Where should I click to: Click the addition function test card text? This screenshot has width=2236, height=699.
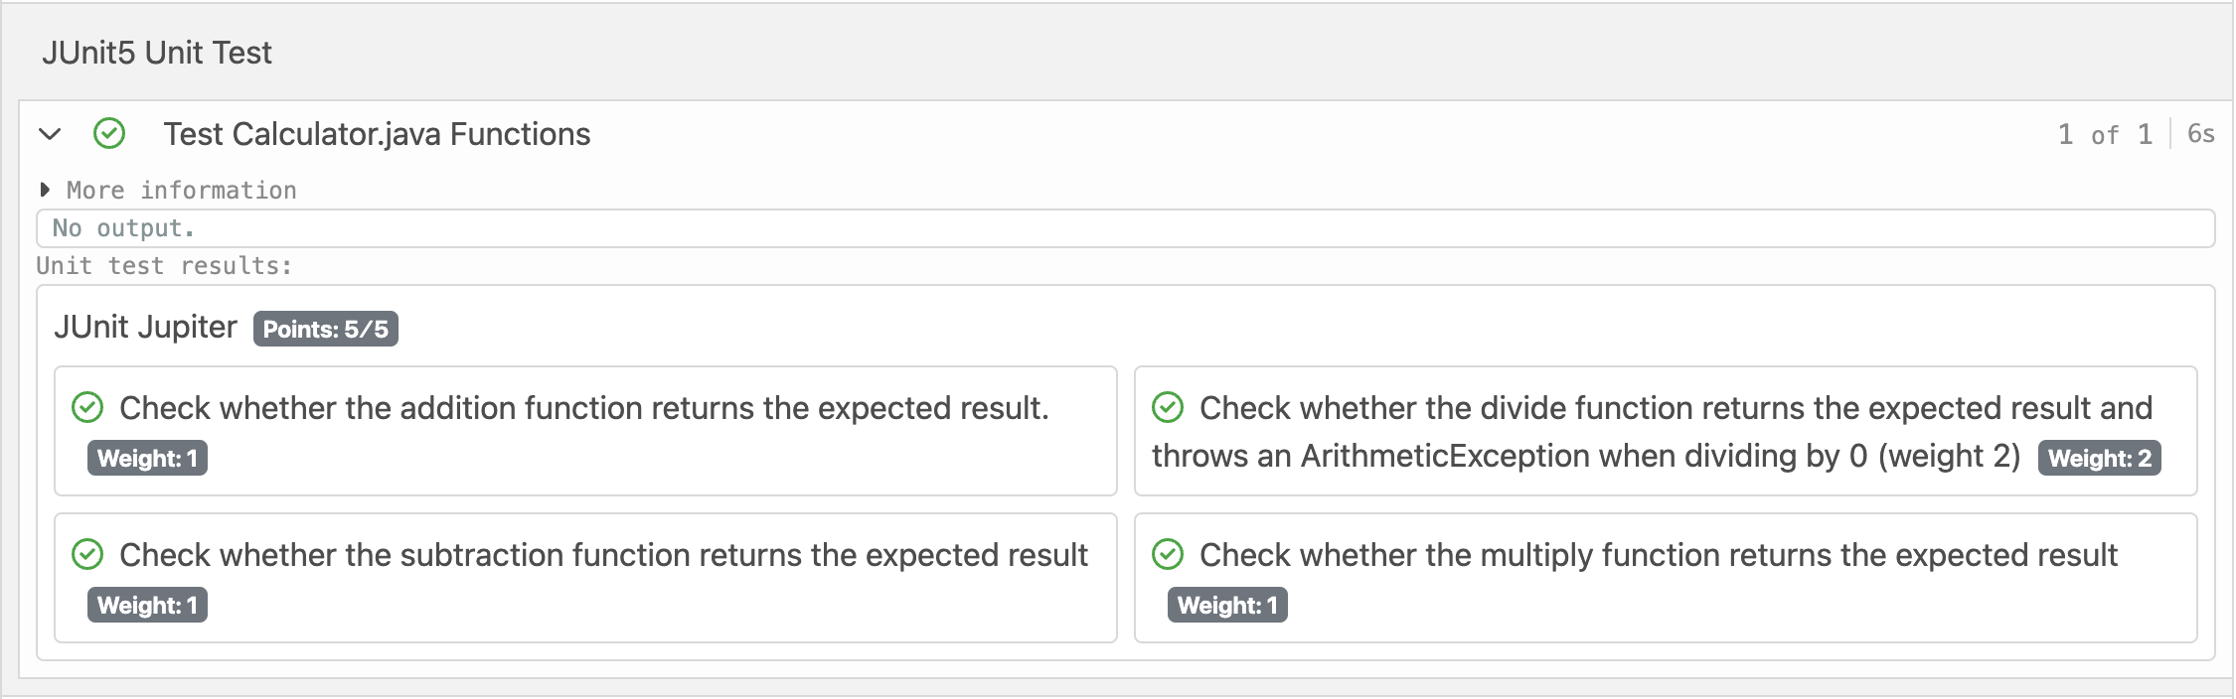[x=583, y=408]
